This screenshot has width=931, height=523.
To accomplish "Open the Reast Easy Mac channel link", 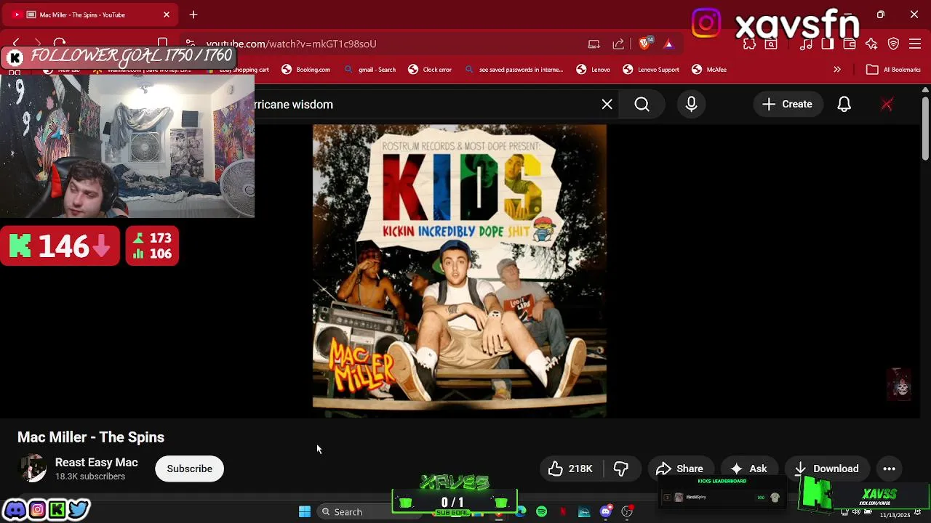I will click(96, 463).
